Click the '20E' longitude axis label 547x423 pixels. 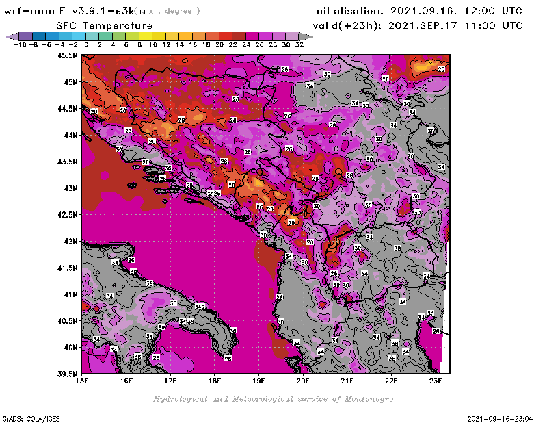click(303, 381)
